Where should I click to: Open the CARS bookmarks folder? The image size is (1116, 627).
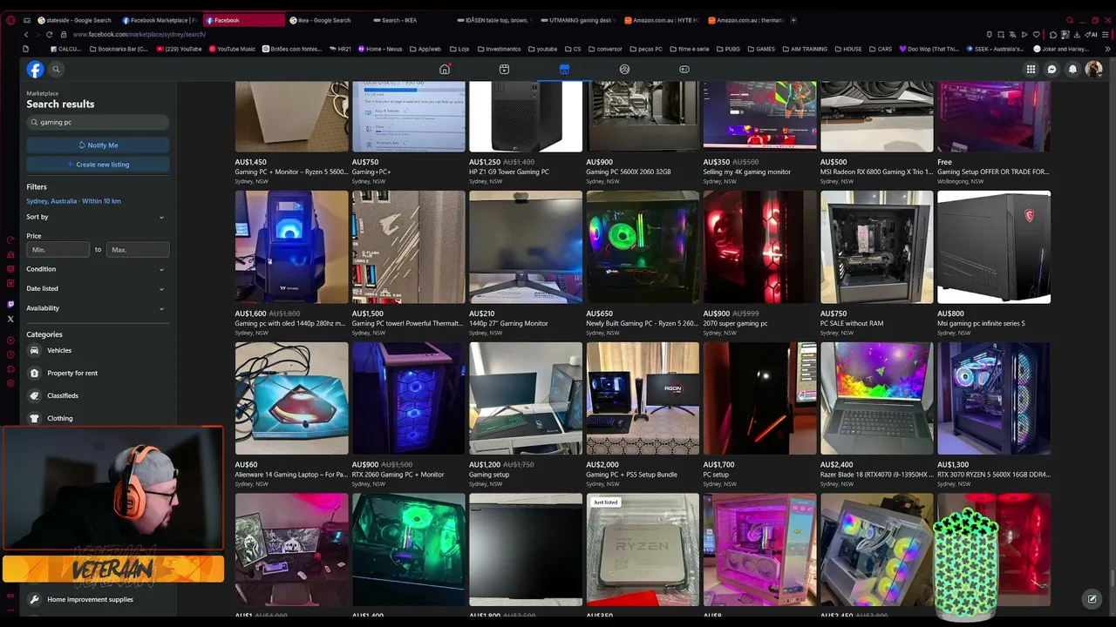coord(881,49)
